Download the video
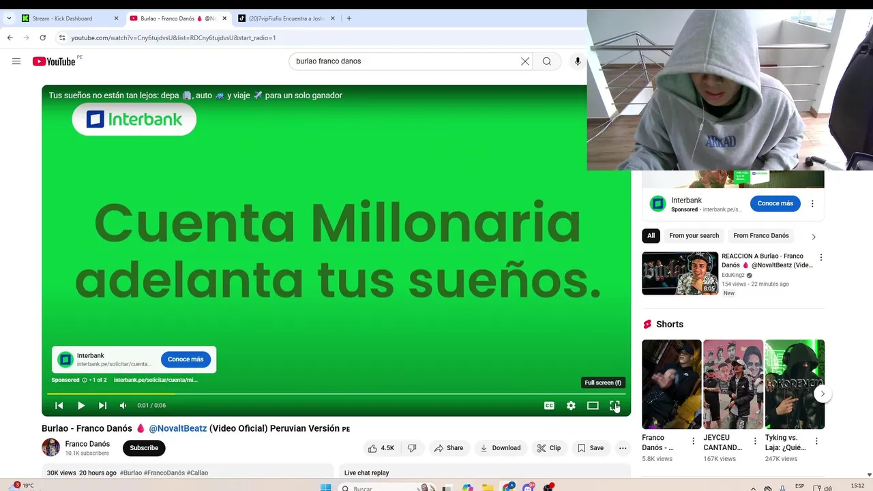 (x=501, y=448)
